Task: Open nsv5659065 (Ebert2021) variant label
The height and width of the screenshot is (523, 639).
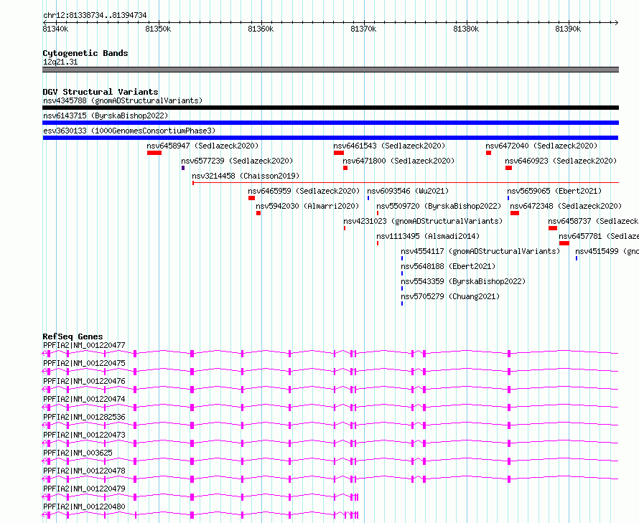Action: pyautogui.click(x=555, y=191)
